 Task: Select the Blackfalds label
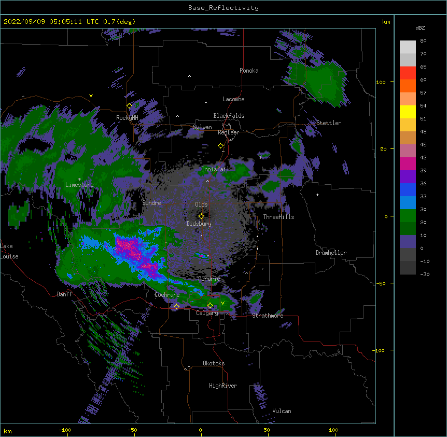pyautogui.click(x=229, y=116)
